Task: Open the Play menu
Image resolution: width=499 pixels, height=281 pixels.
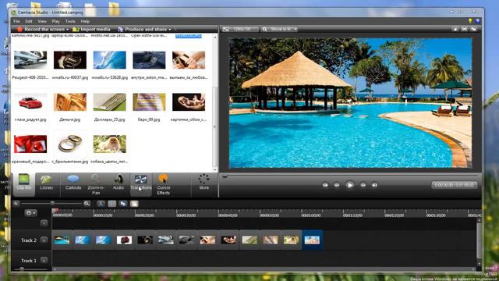Action: coord(56,21)
